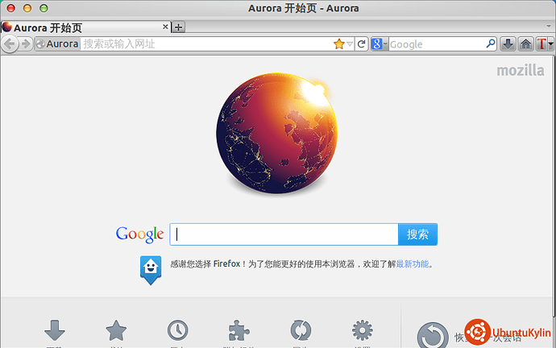Open the 最新功能 link
This screenshot has height=348, width=556.
coord(412,264)
